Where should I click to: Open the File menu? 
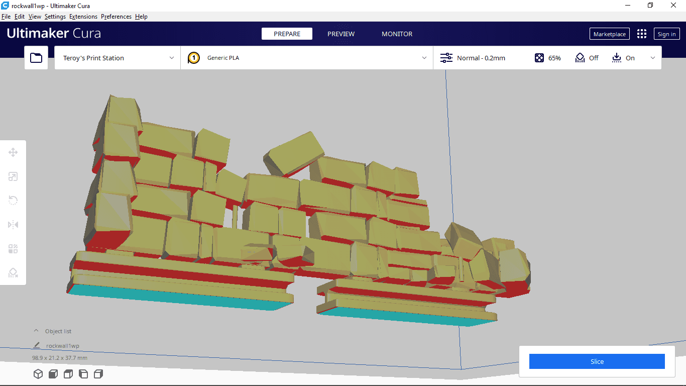[6, 17]
